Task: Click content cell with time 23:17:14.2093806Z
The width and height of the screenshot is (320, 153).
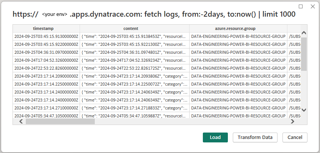Action: (x=135, y=76)
